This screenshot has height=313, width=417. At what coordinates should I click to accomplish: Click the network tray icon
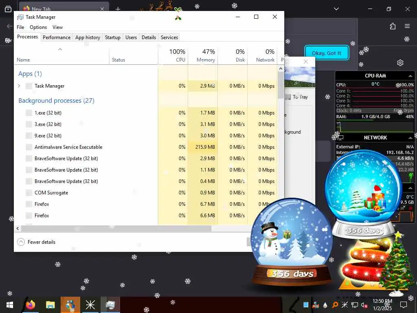(x=355, y=305)
